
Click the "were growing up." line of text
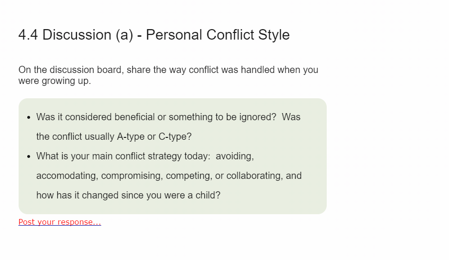tap(54, 81)
